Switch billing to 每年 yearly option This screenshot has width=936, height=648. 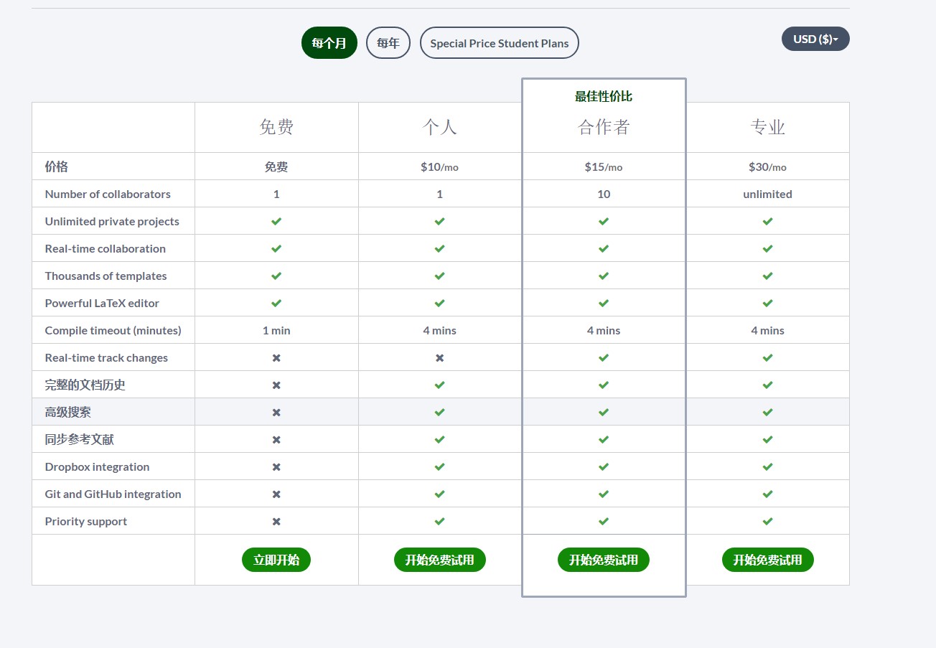click(388, 43)
